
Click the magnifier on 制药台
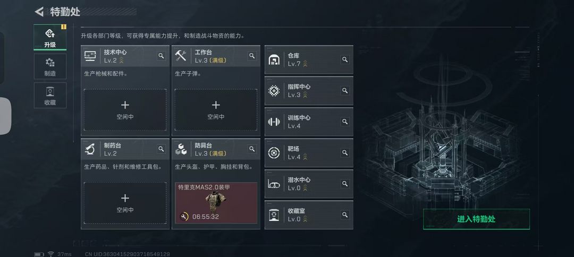pyautogui.click(x=161, y=149)
